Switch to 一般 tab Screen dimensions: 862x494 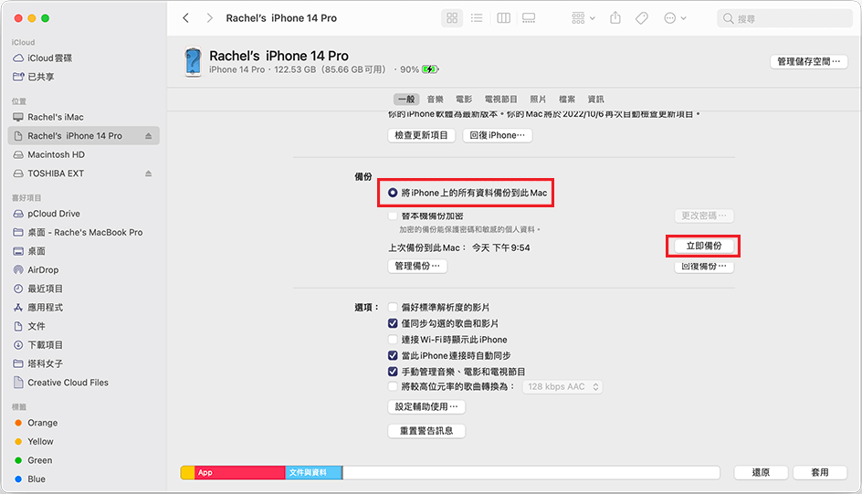406,99
